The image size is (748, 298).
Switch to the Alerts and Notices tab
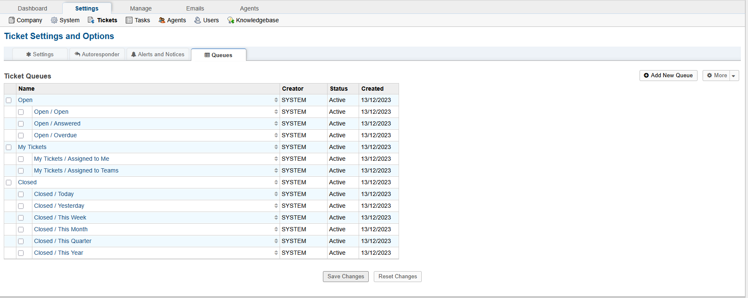[x=158, y=55]
